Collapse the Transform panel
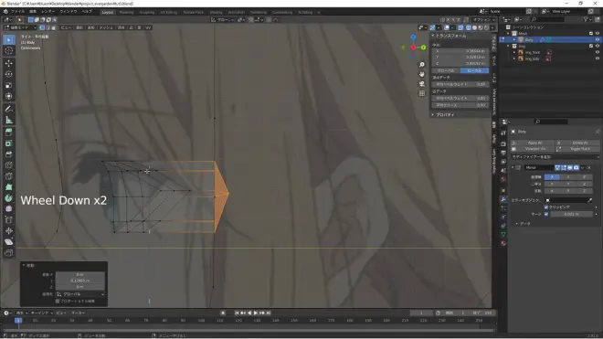 [x=433, y=36]
